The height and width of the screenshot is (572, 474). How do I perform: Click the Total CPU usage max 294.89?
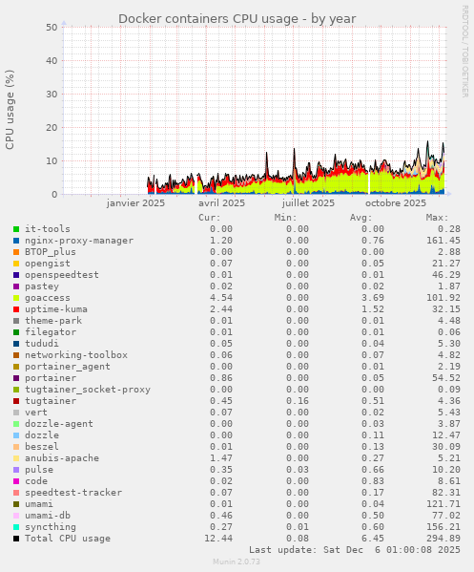click(x=443, y=539)
